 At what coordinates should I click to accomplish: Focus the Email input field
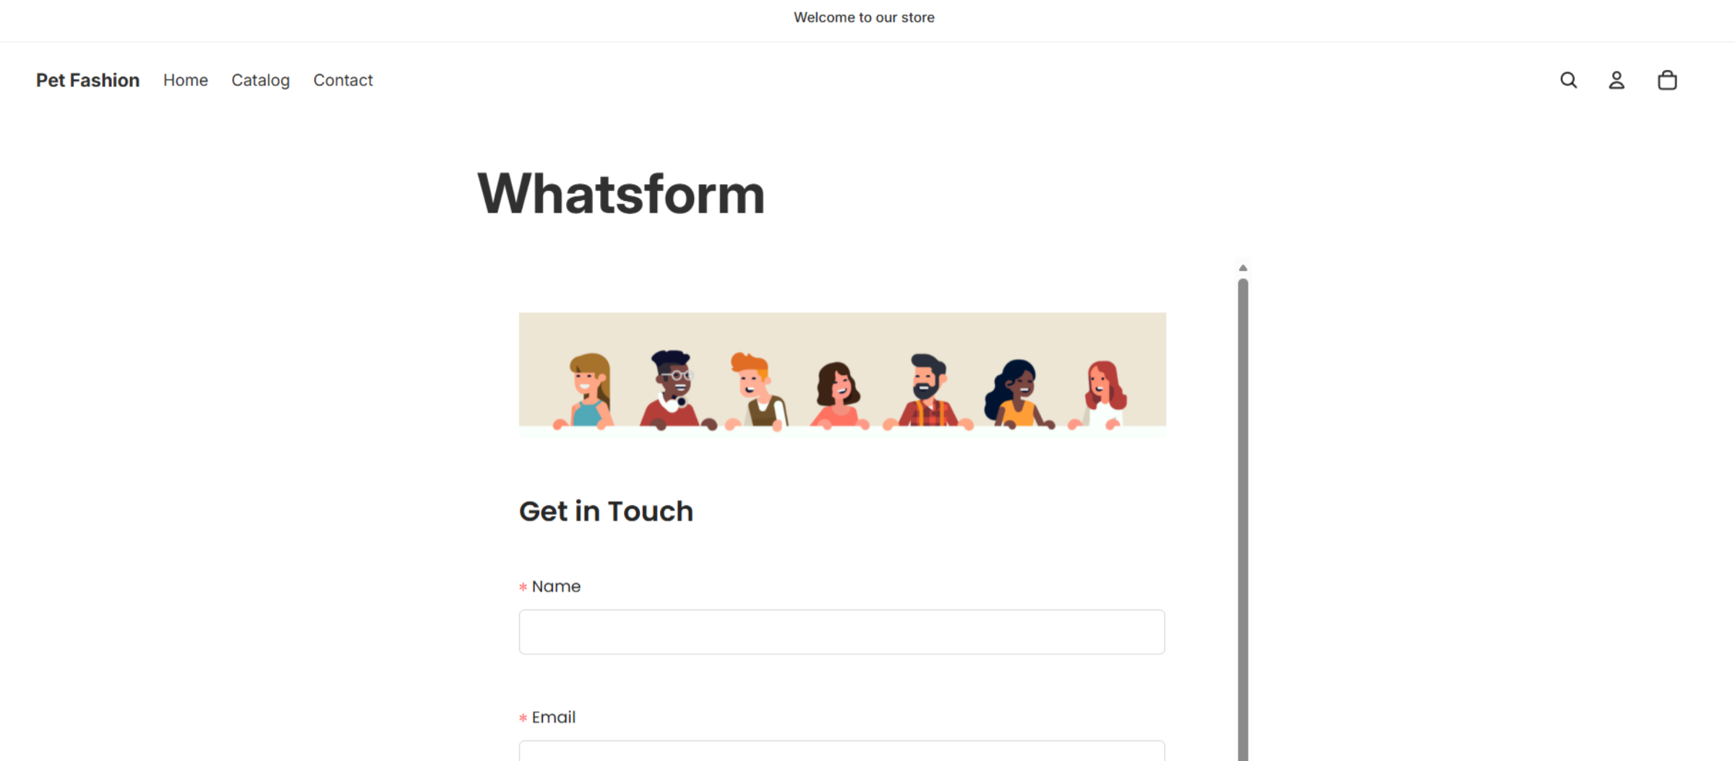841,751
